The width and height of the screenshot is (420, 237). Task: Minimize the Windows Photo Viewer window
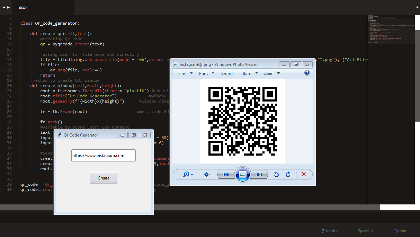[285, 64]
